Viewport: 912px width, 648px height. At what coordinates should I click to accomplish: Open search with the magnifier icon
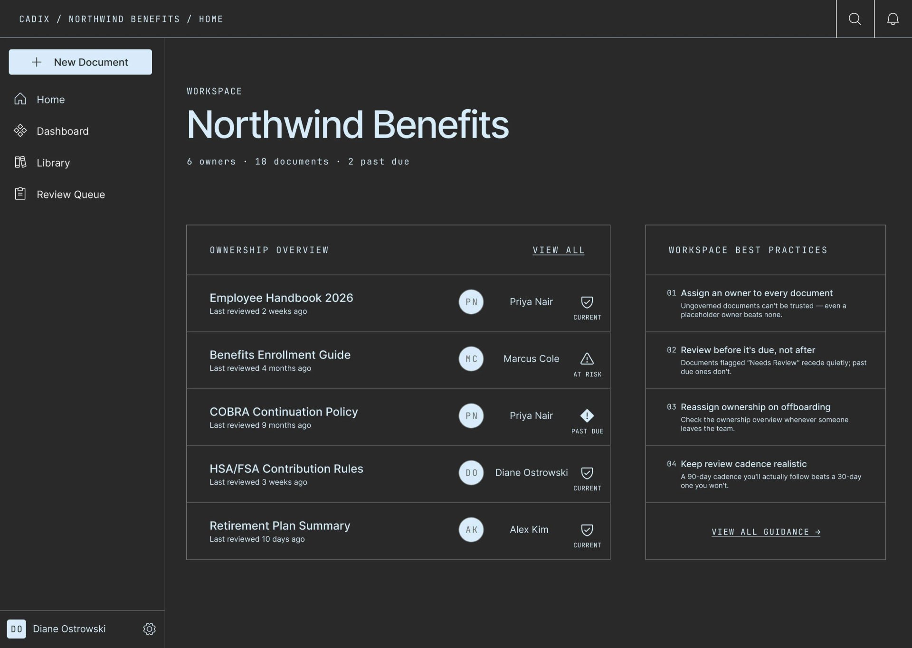(855, 19)
